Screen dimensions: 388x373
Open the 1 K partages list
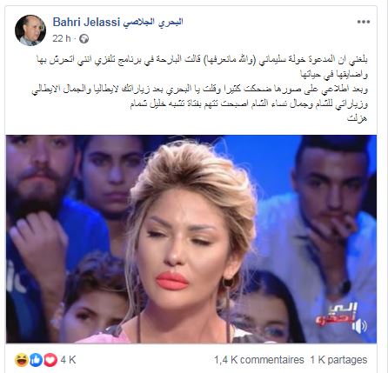coord(338,360)
